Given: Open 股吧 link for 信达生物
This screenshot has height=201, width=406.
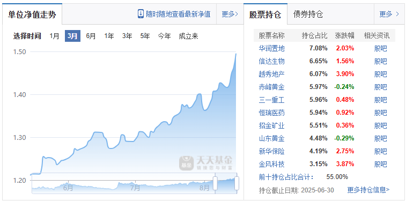Looking at the screenshot, I should (381, 61).
